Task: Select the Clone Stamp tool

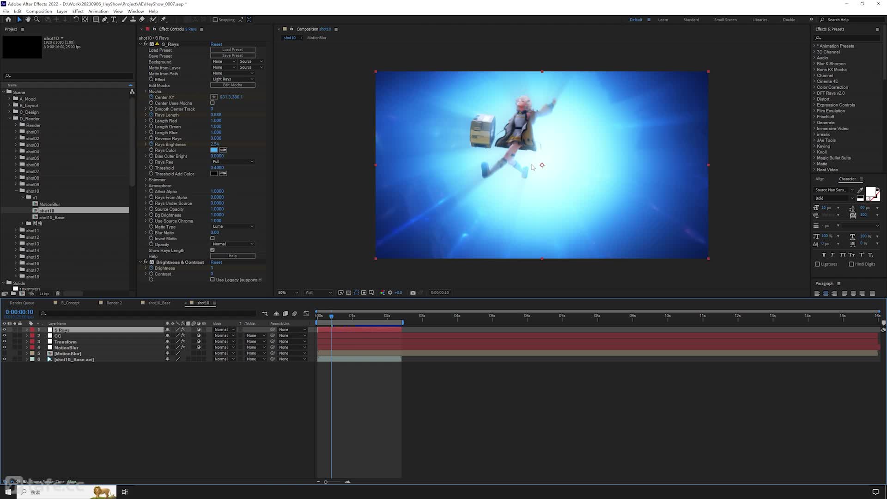Action: click(x=133, y=19)
